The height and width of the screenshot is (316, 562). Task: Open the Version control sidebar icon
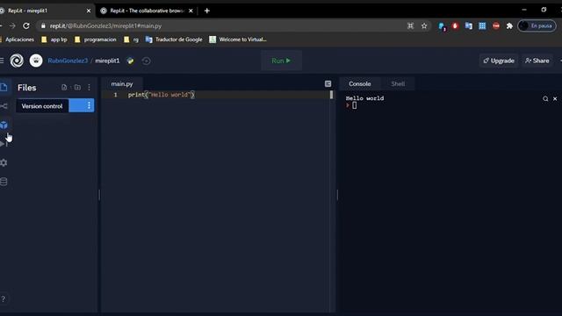coord(4,106)
